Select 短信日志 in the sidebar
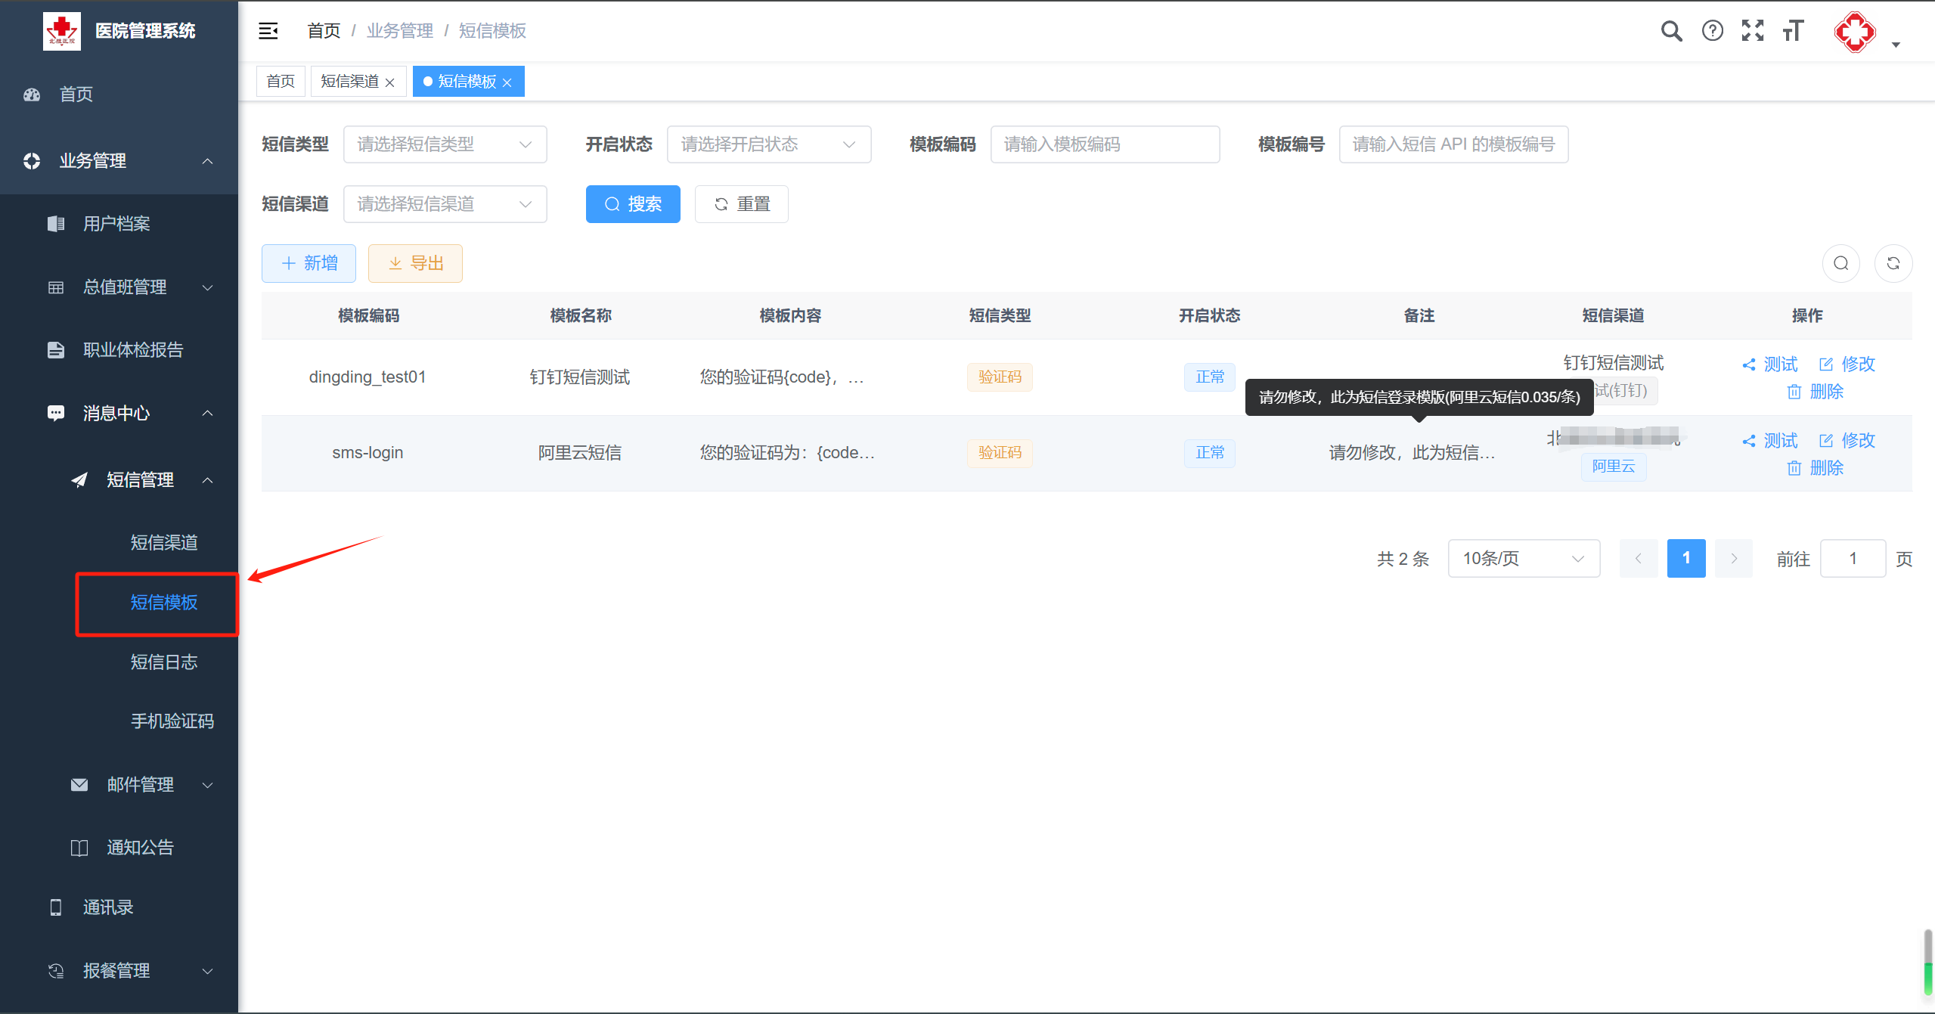The image size is (1935, 1014). coord(163,662)
